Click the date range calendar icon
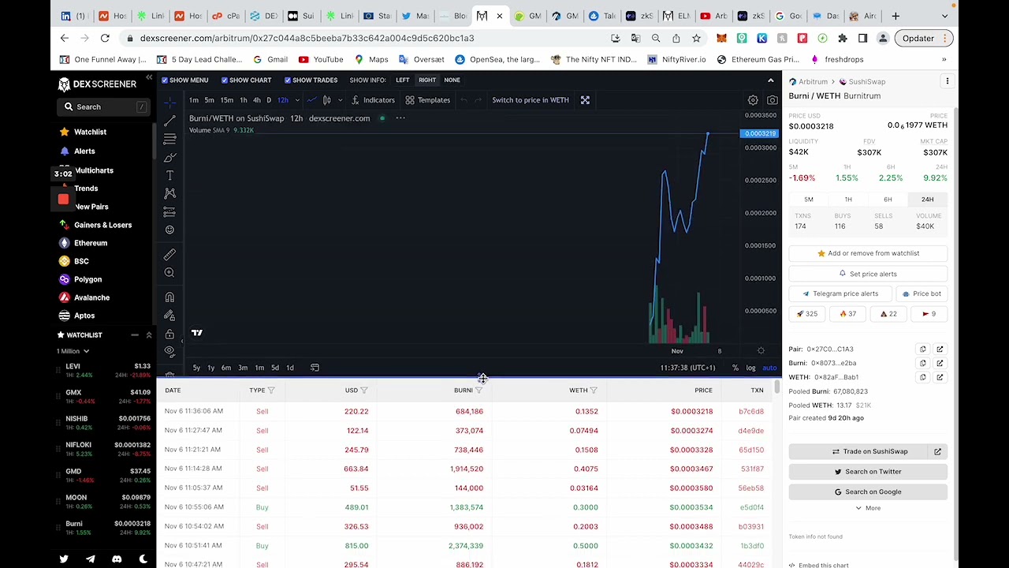 click(315, 368)
